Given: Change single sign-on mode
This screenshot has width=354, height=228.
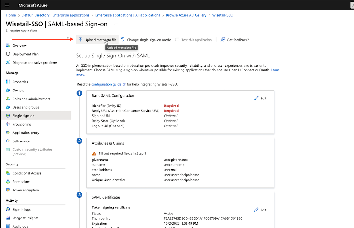Looking at the screenshot, I should (x=146, y=39).
